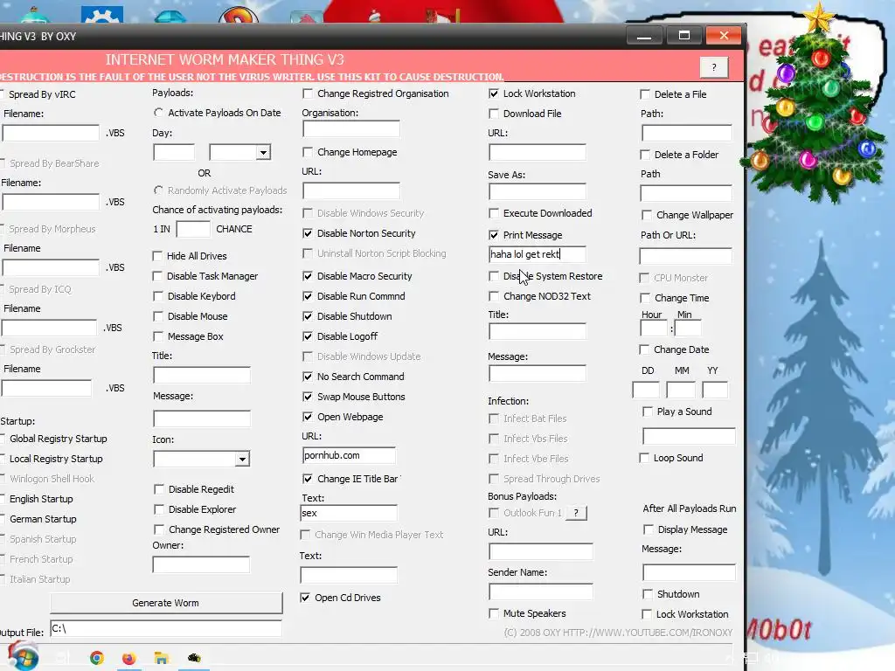This screenshot has height=671, width=895.
Task: Click the ? button next to Outlook Fun 1
Action: click(x=576, y=513)
